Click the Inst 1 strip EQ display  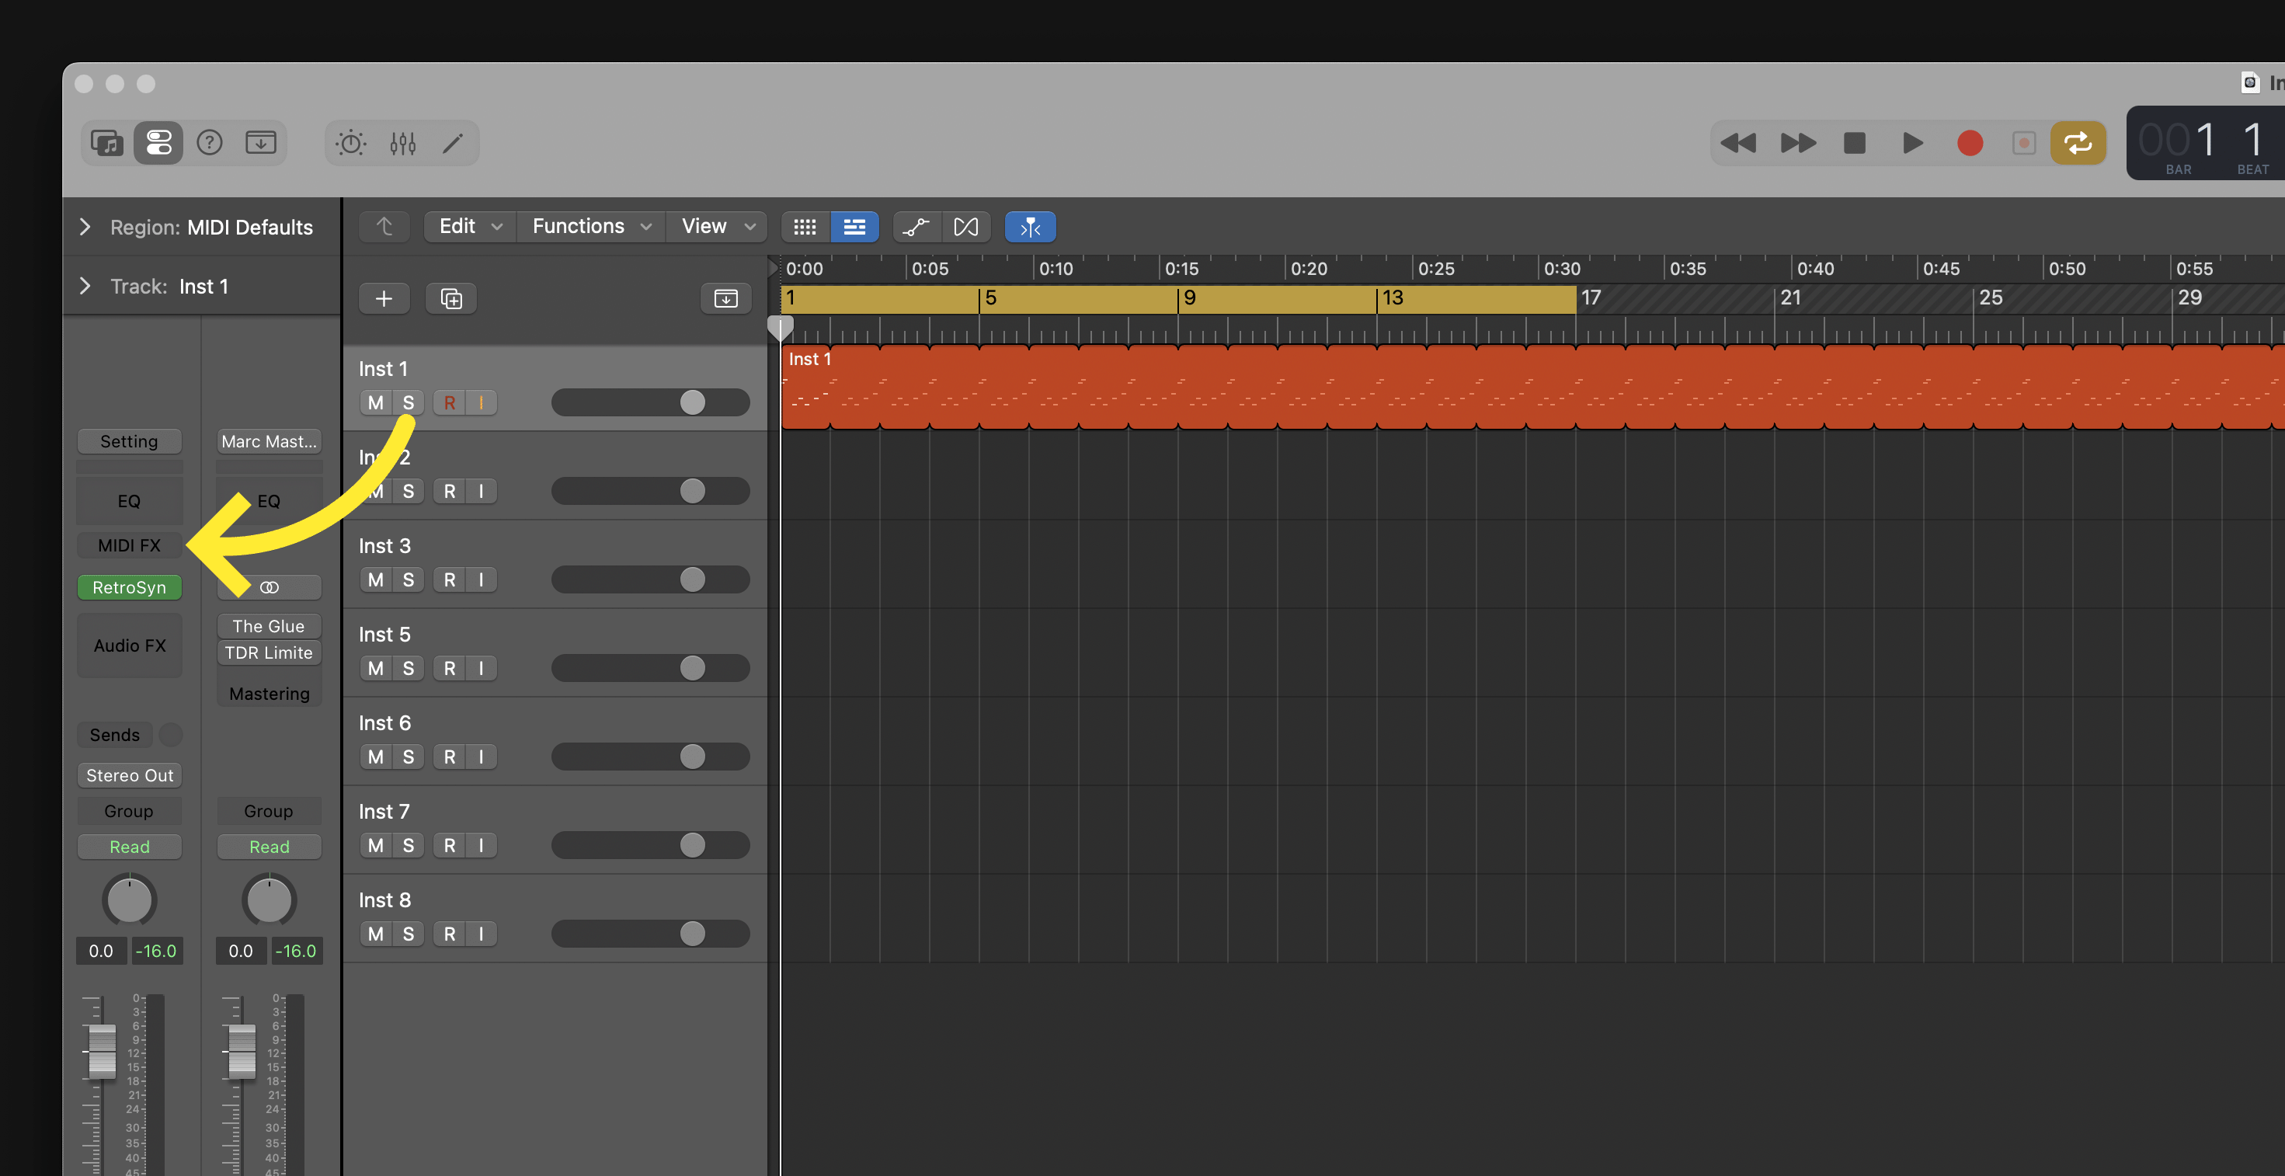point(130,501)
